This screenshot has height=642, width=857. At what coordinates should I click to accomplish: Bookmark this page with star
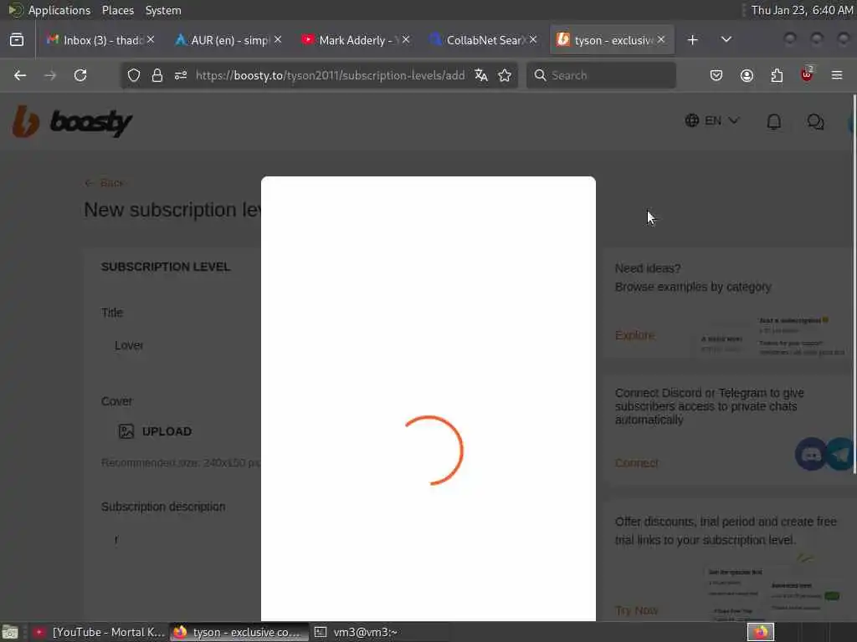click(x=505, y=75)
